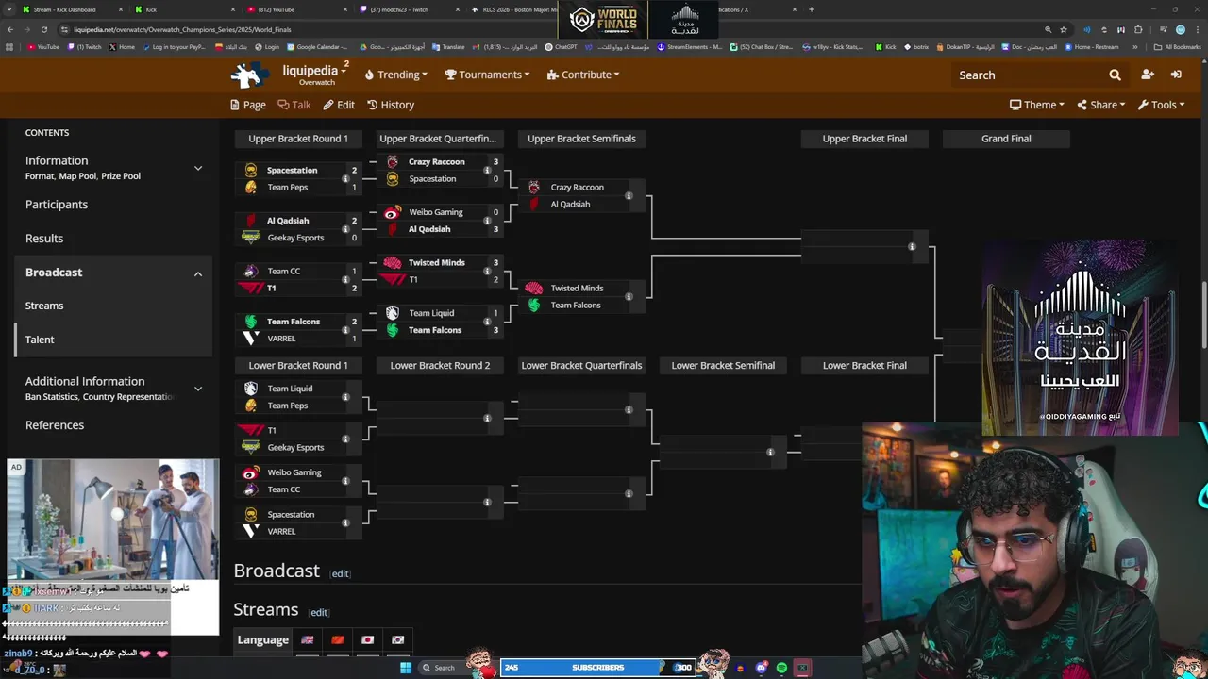Image resolution: width=1208 pixels, height=679 pixels.
Task: Open the Contribute dropdown
Action: [x=583, y=75]
